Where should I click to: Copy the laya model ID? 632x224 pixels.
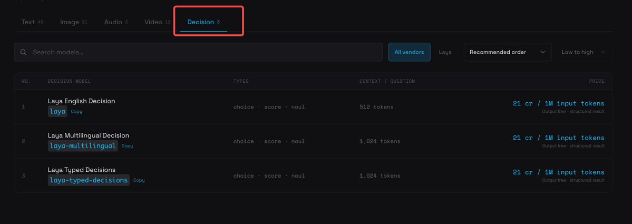(76, 112)
